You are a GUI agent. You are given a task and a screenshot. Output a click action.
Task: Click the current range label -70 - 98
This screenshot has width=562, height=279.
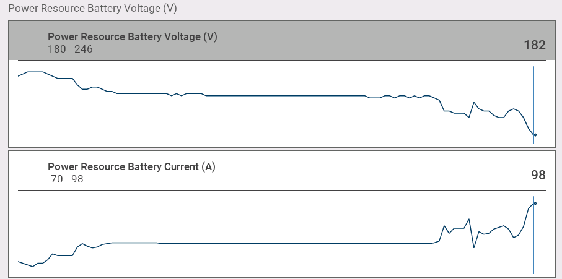pyautogui.click(x=66, y=179)
